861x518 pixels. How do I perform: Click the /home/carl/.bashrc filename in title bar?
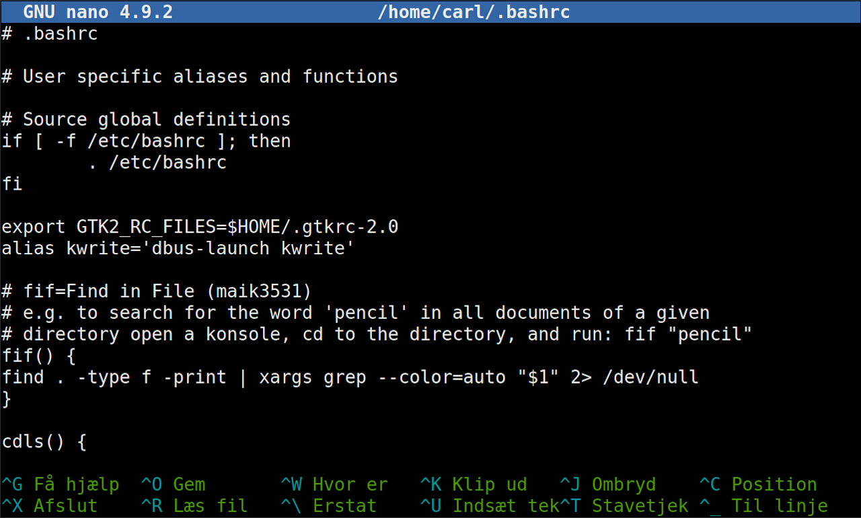[474, 11]
